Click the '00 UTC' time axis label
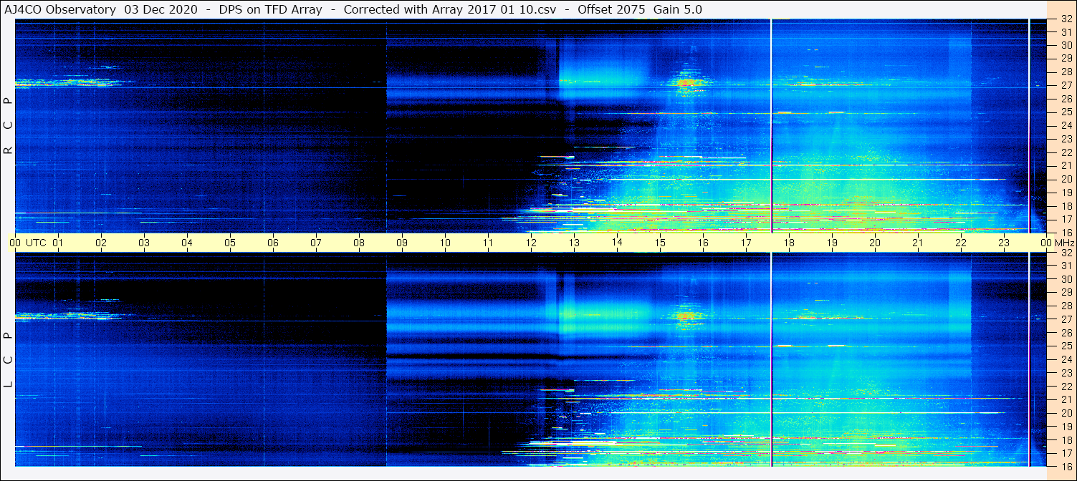The height and width of the screenshot is (481, 1077). (x=27, y=243)
